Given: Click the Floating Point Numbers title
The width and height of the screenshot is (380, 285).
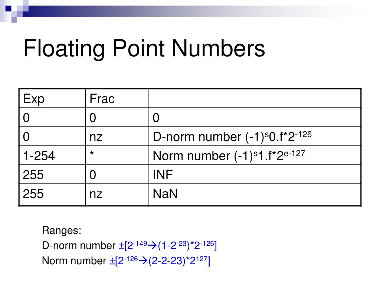Looking at the screenshot, I should pos(144,49).
